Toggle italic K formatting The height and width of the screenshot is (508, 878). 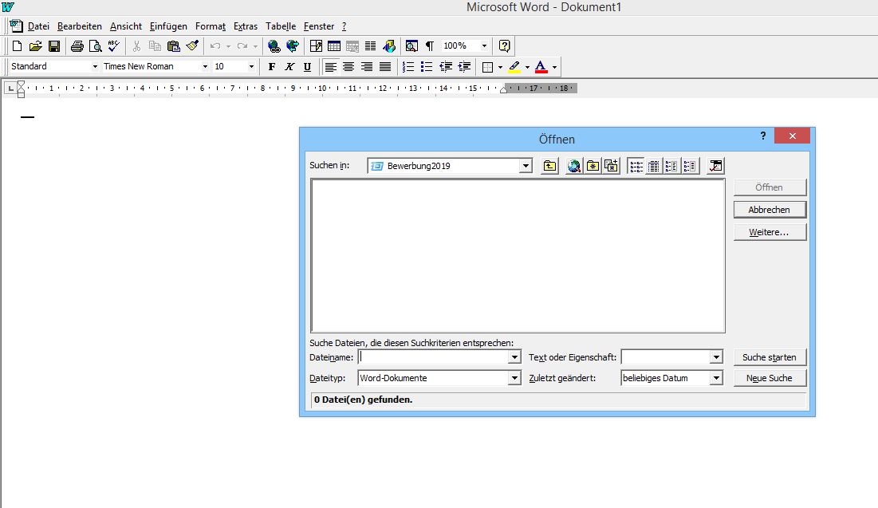289,67
